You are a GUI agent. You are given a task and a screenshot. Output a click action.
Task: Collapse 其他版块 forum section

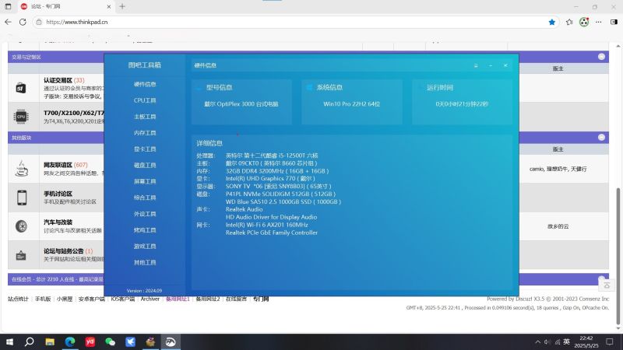601,138
